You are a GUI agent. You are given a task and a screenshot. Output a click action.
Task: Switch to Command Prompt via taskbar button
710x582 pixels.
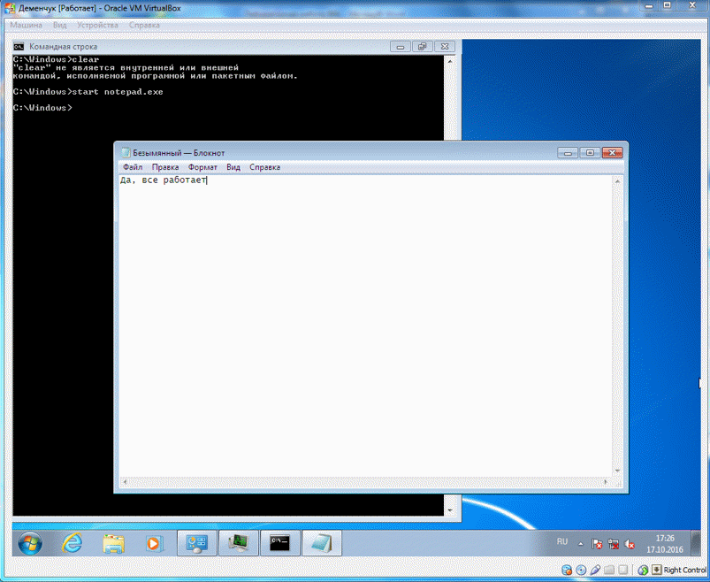point(279,542)
